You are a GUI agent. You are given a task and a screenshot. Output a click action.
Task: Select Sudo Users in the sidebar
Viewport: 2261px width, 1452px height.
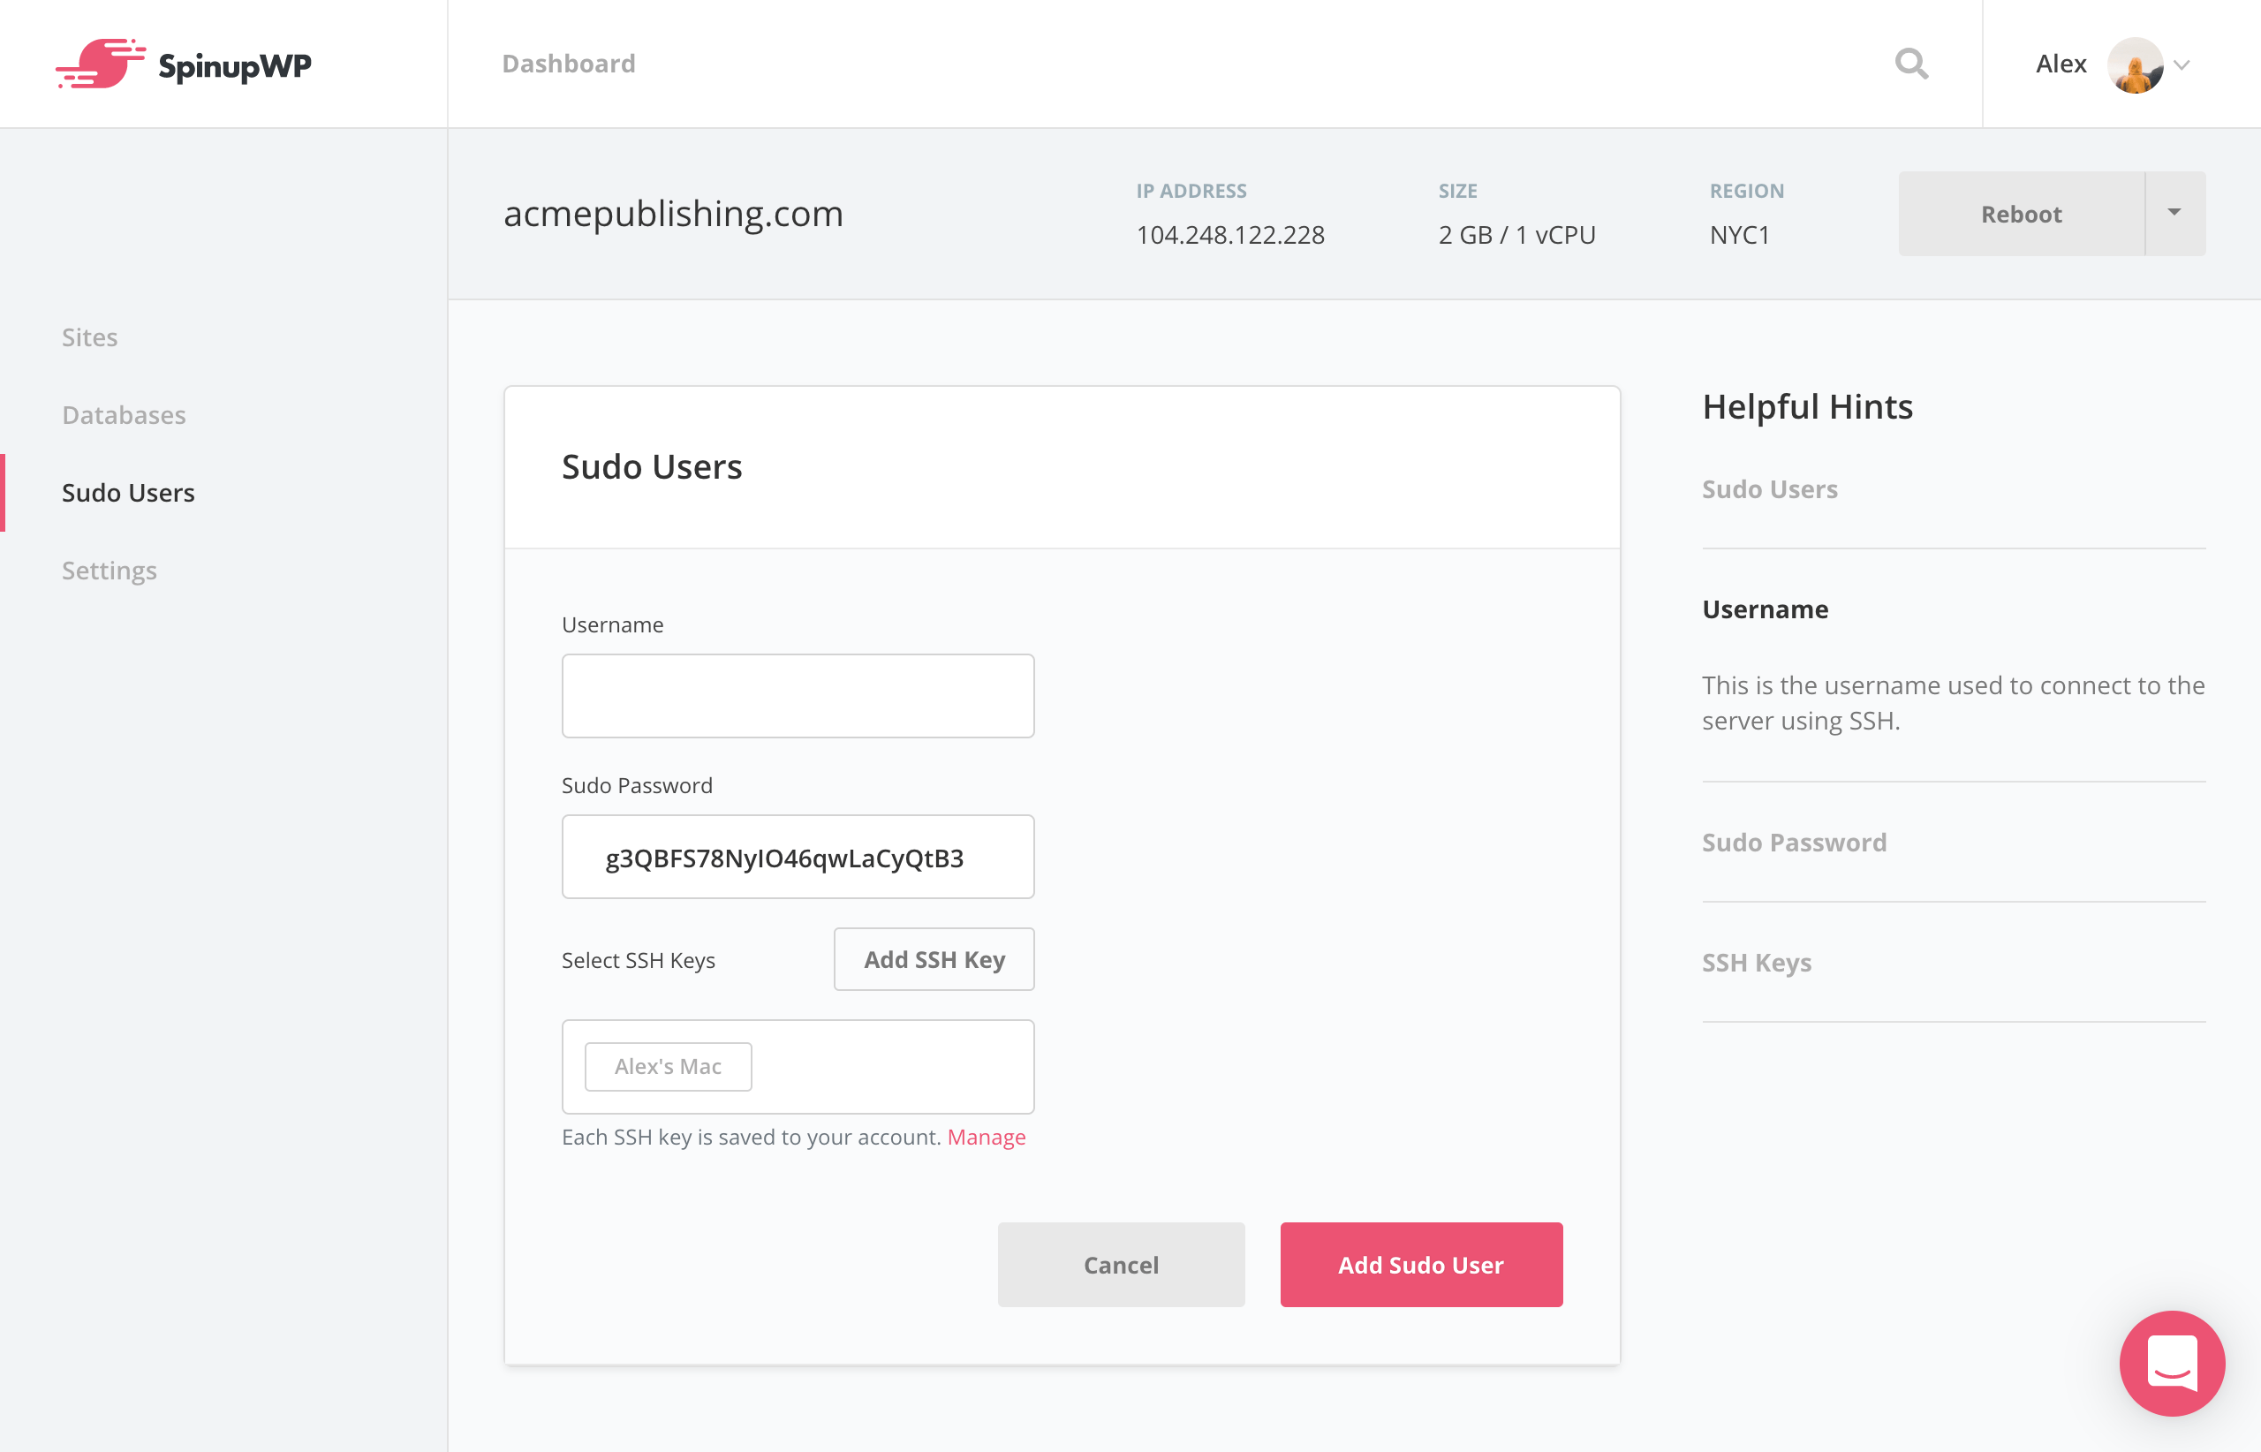tap(128, 492)
